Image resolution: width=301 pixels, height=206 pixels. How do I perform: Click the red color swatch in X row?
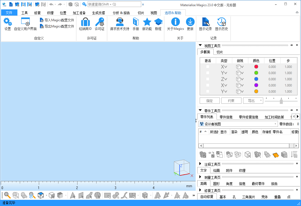tap(256, 67)
